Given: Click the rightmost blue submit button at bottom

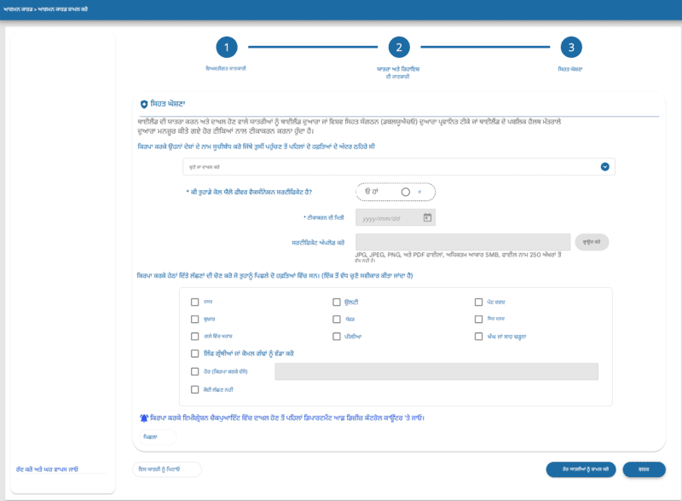Looking at the screenshot, I should point(644,469).
